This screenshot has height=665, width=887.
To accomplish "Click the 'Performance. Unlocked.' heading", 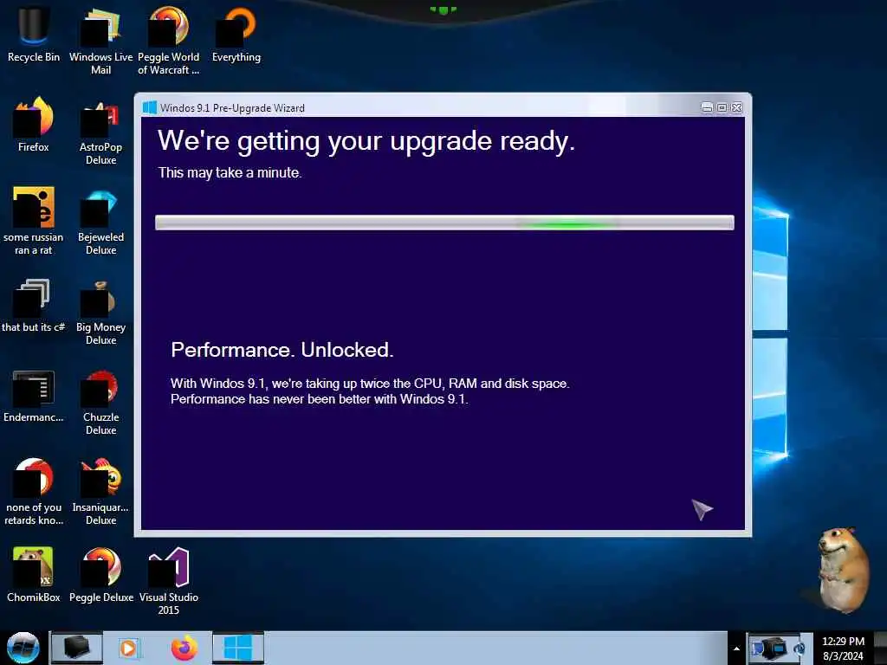I will click(282, 350).
